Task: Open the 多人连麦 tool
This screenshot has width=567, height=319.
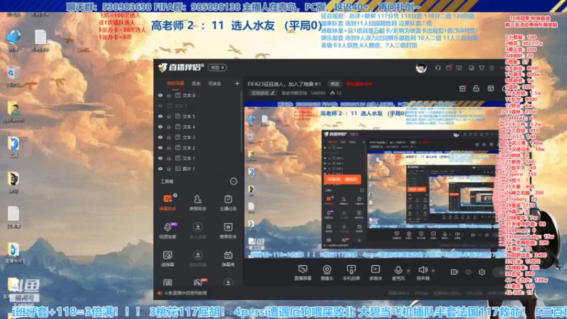Action: 198,230
